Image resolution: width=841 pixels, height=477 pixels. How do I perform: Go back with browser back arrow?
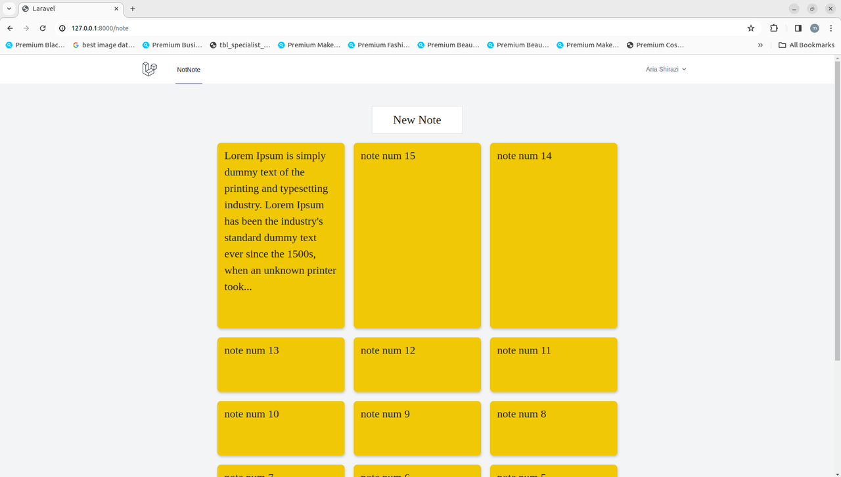coord(10,28)
